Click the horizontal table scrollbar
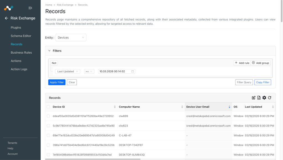 point(93,159)
